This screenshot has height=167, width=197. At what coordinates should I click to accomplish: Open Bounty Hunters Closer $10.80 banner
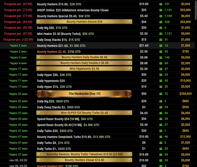point(84,160)
